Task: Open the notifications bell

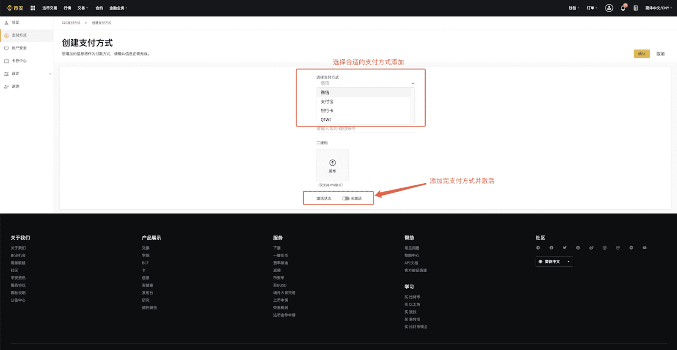Action: click(x=623, y=8)
